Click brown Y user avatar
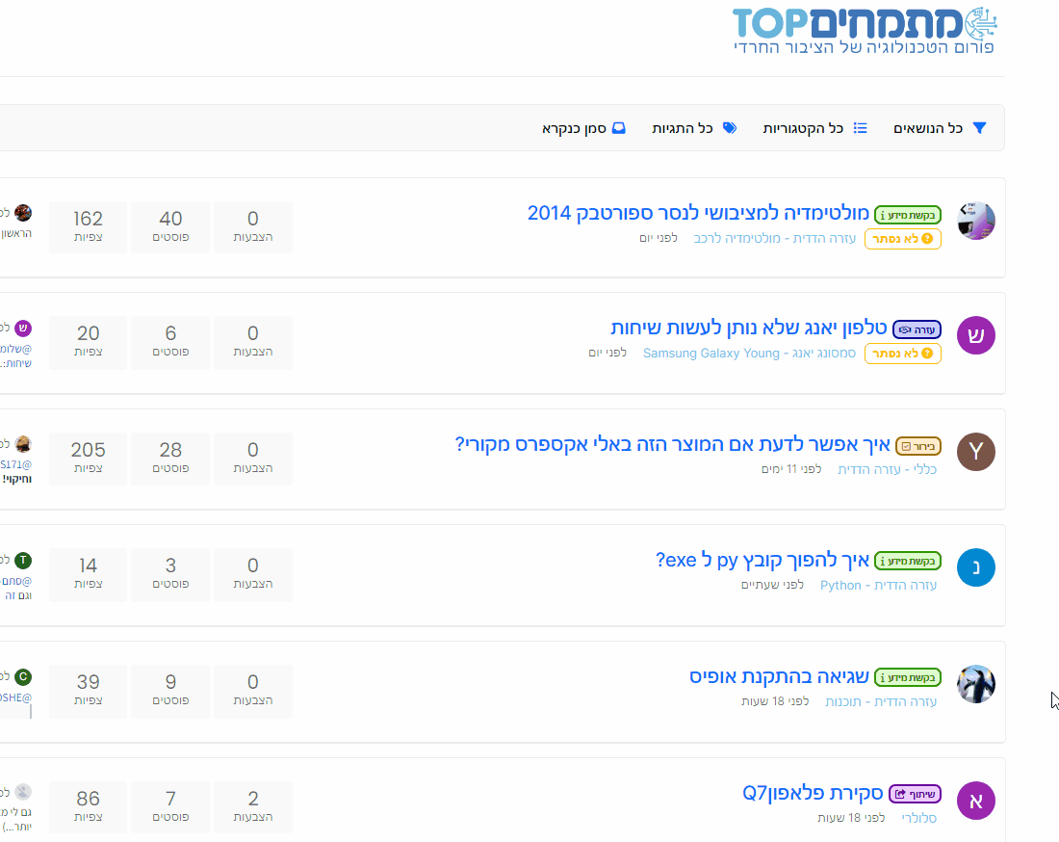 975,451
